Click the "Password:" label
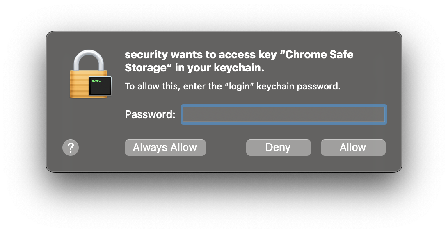 (x=150, y=114)
